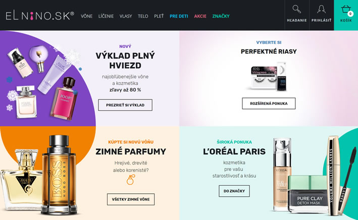Open the Vône menu
The width and height of the screenshot is (358, 220).
[86, 16]
